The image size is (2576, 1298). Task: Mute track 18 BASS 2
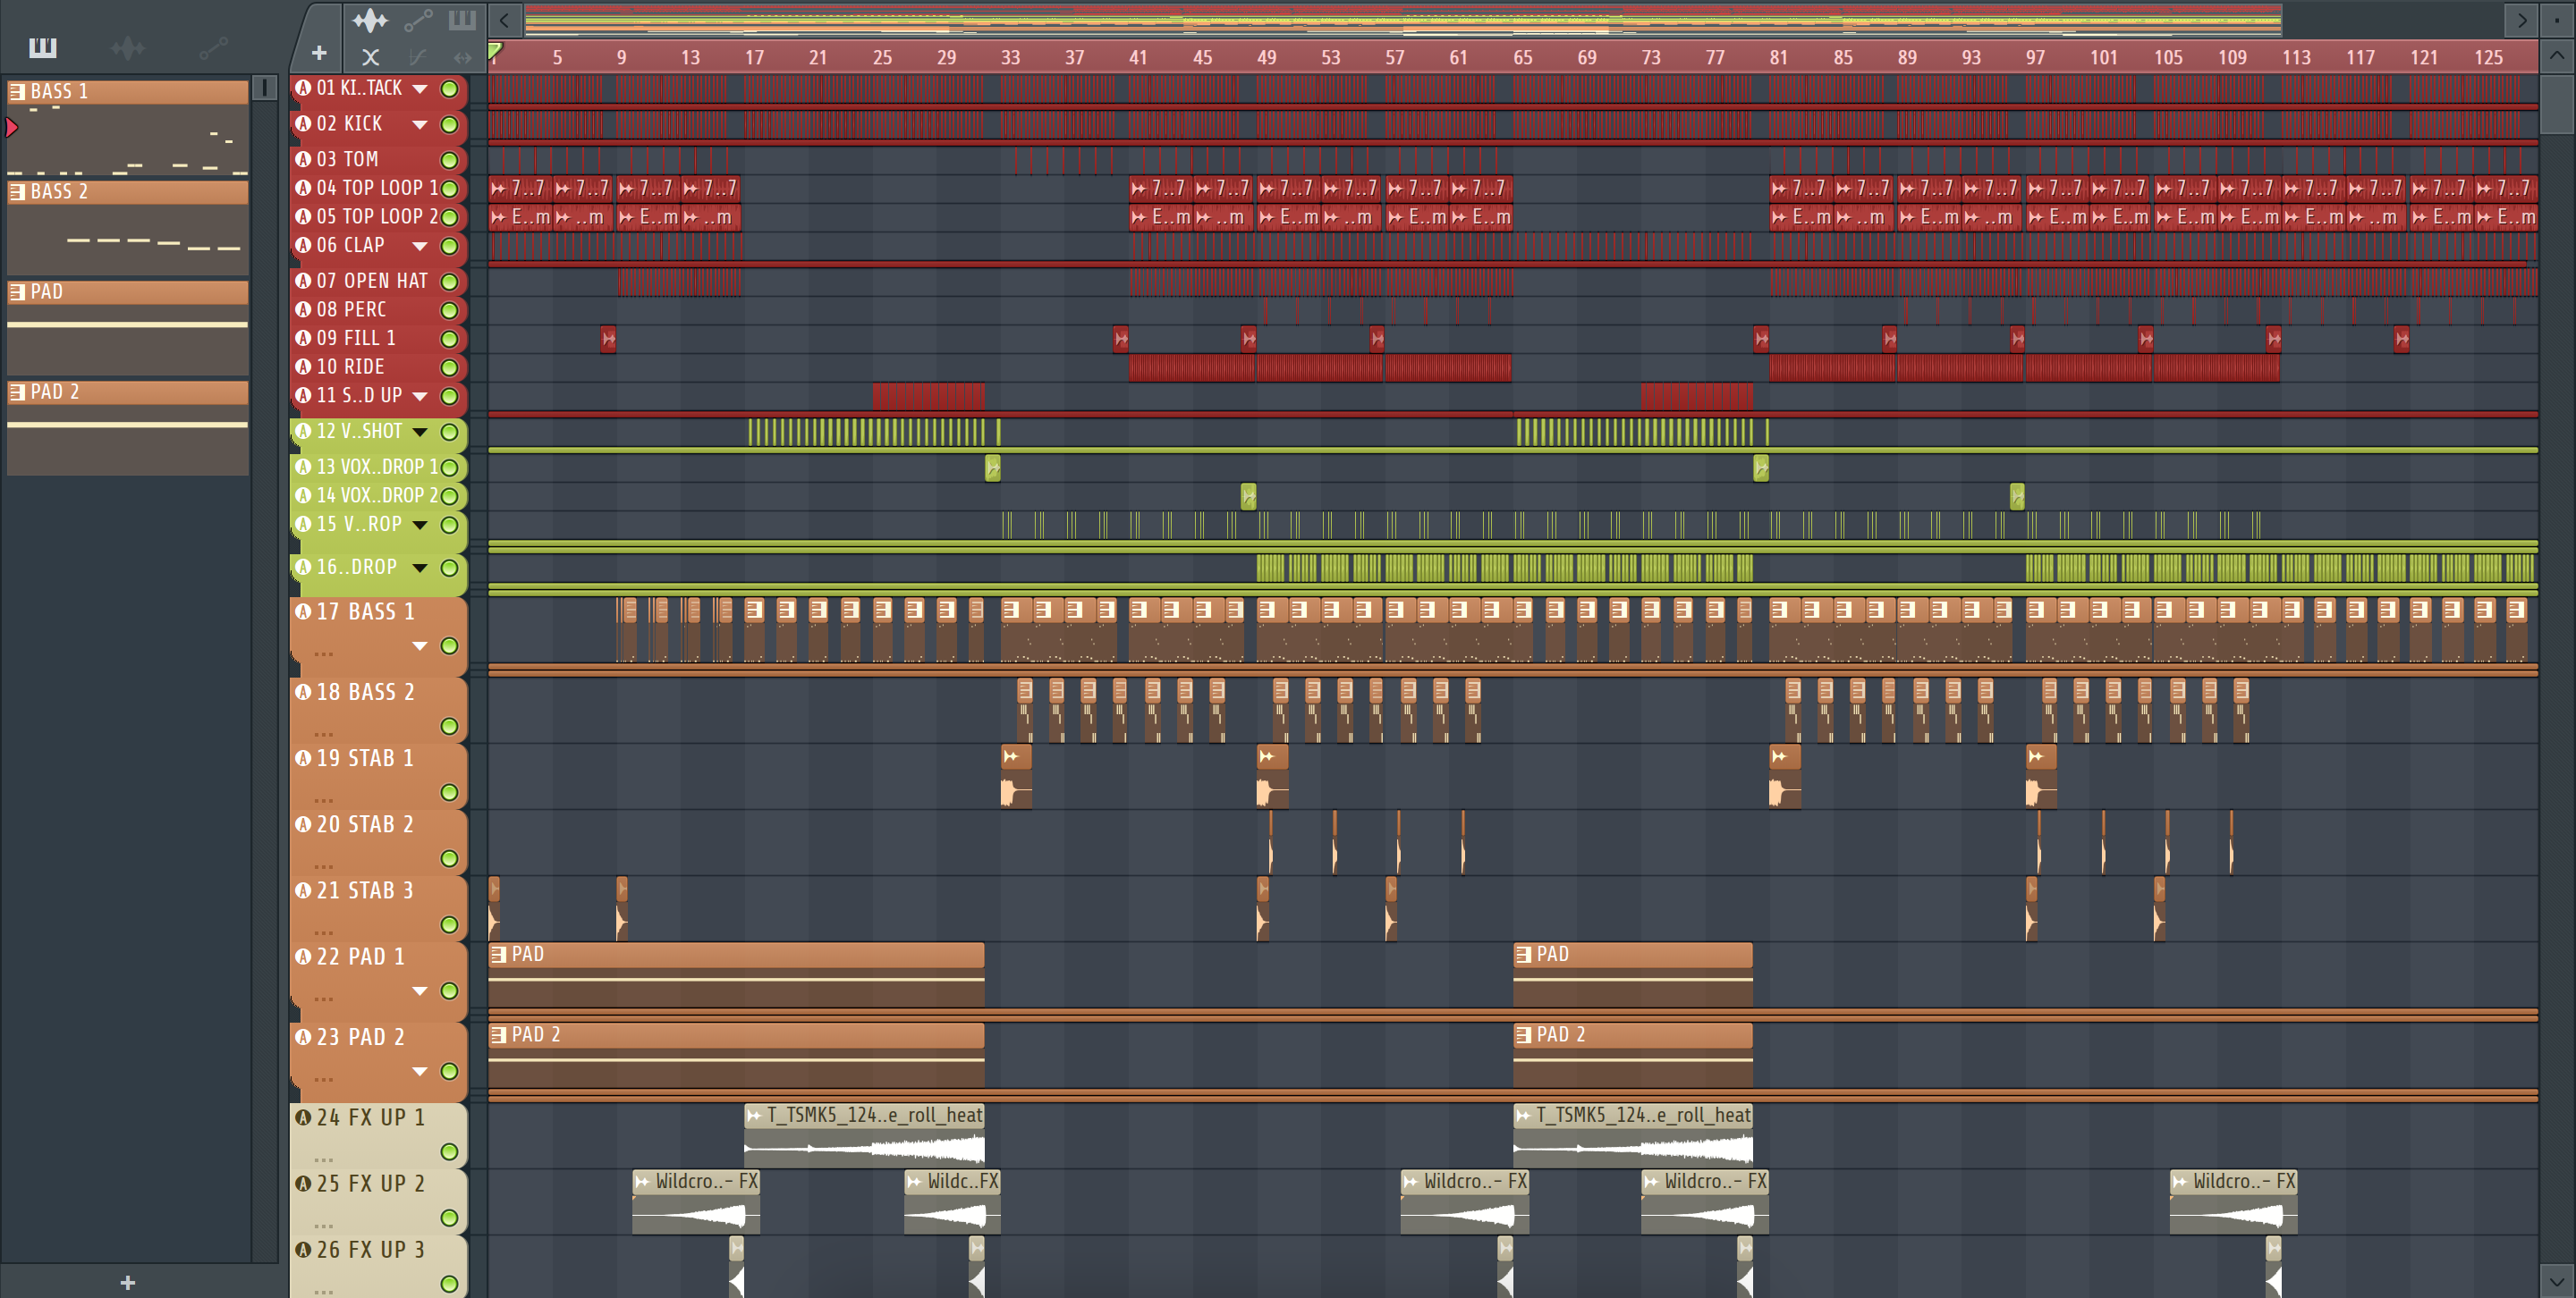[449, 727]
